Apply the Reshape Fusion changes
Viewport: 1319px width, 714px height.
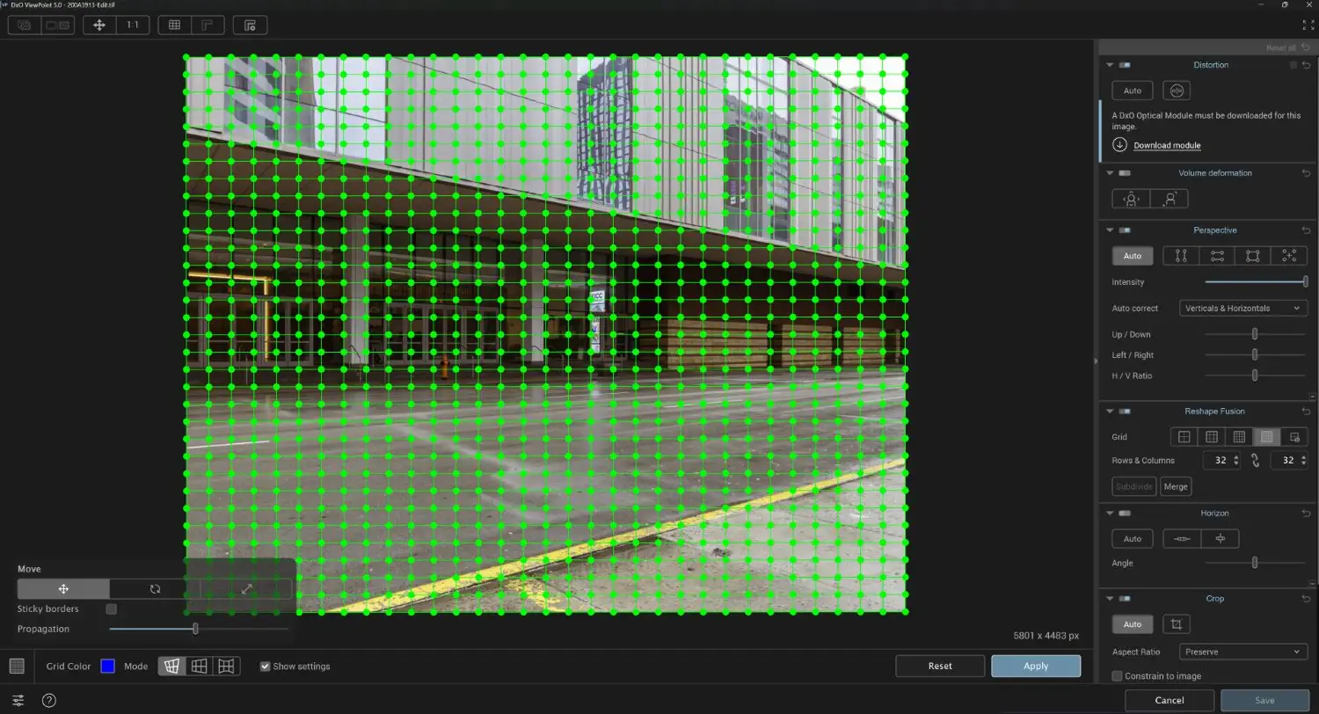pyautogui.click(x=1035, y=666)
